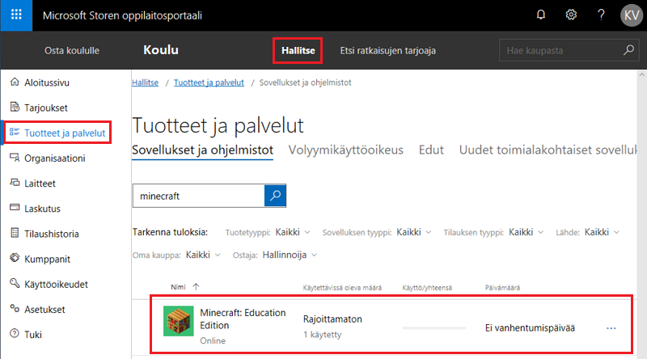Click magnifier icon in Hae kaupasta box
647x359 pixels.
[628, 50]
